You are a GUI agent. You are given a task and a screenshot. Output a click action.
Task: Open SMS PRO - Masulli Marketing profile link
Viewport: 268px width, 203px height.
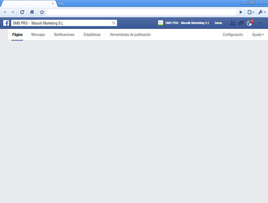(x=187, y=23)
